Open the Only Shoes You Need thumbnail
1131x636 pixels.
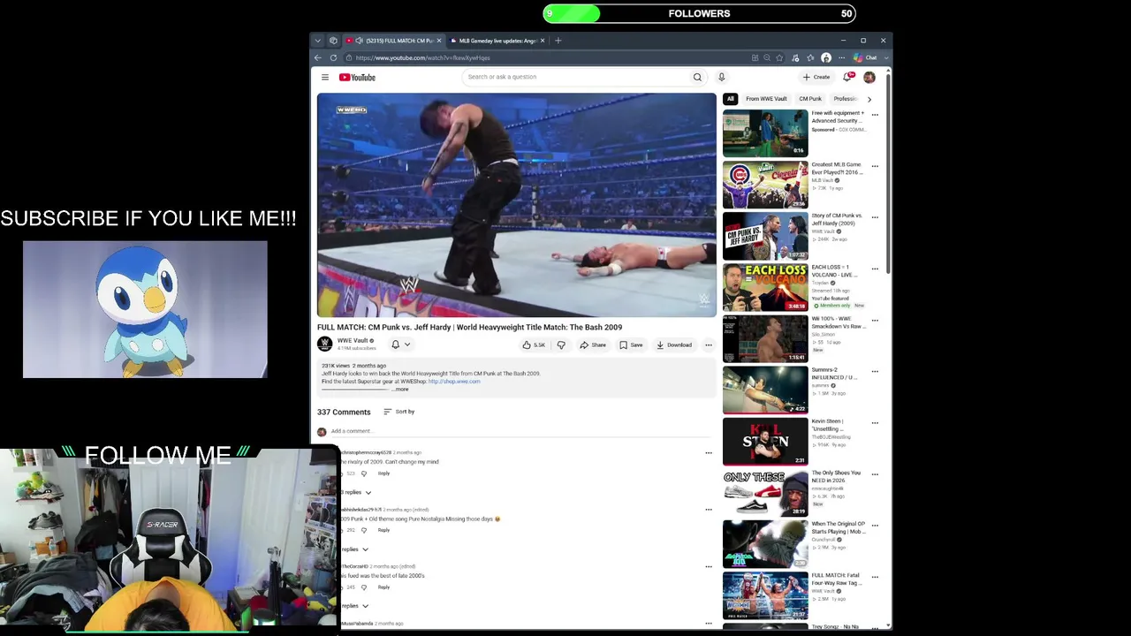pos(765,493)
